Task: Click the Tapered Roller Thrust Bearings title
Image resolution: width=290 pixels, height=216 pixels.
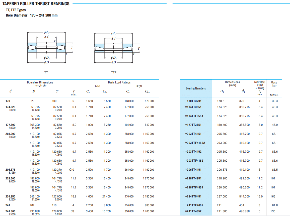Action: (x=36, y=4)
